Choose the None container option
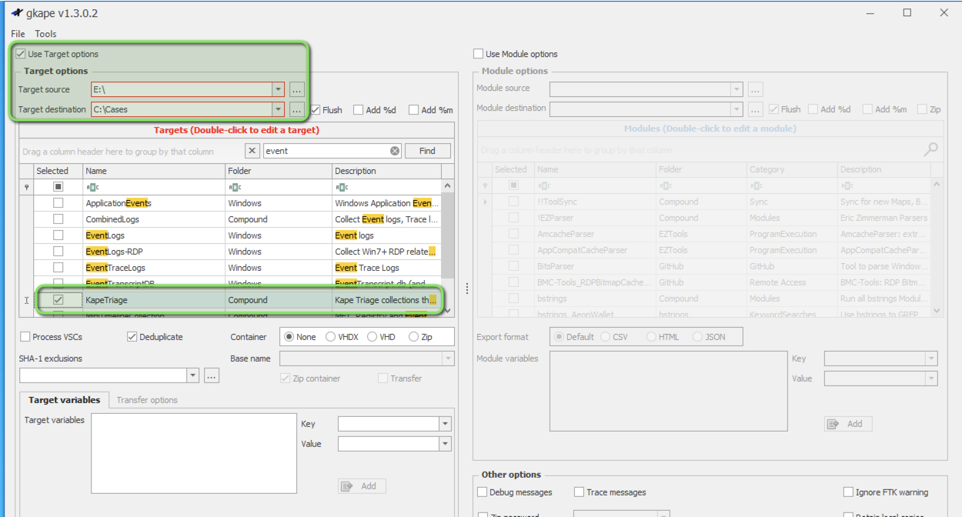The width and height of the screenshot is (962, 517). [290, 337]
